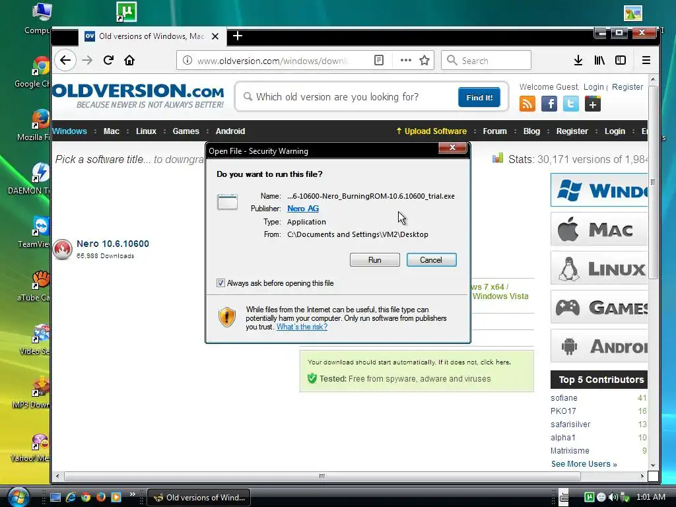Open the Blog navigation item
The height and width of the screenshot is (507, 676).
(x=531, y=131)
